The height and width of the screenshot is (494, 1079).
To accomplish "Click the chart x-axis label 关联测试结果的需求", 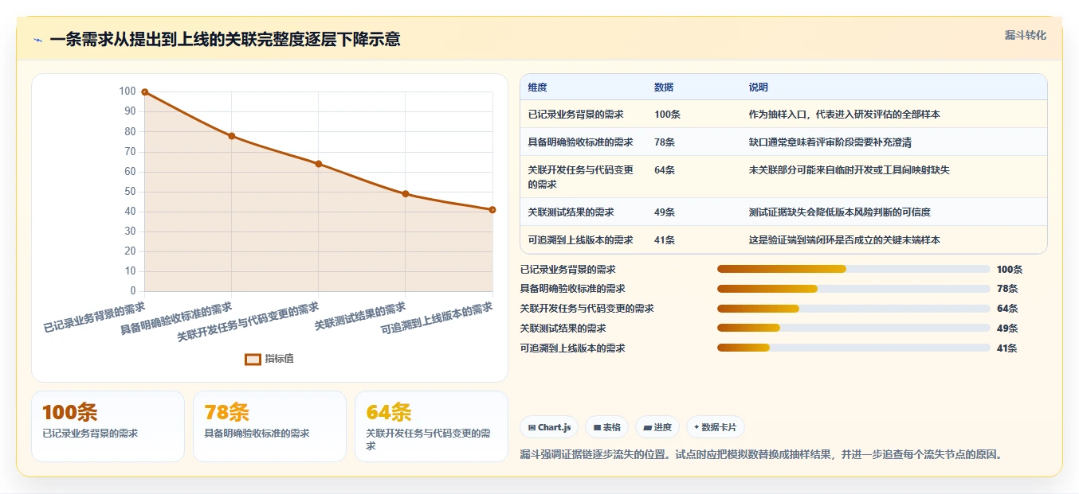I will (x=360, y=317).
